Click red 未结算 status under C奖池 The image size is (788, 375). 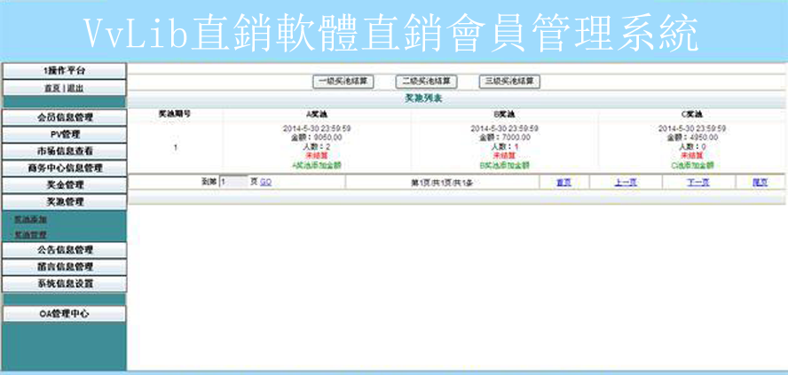(692, 156)
